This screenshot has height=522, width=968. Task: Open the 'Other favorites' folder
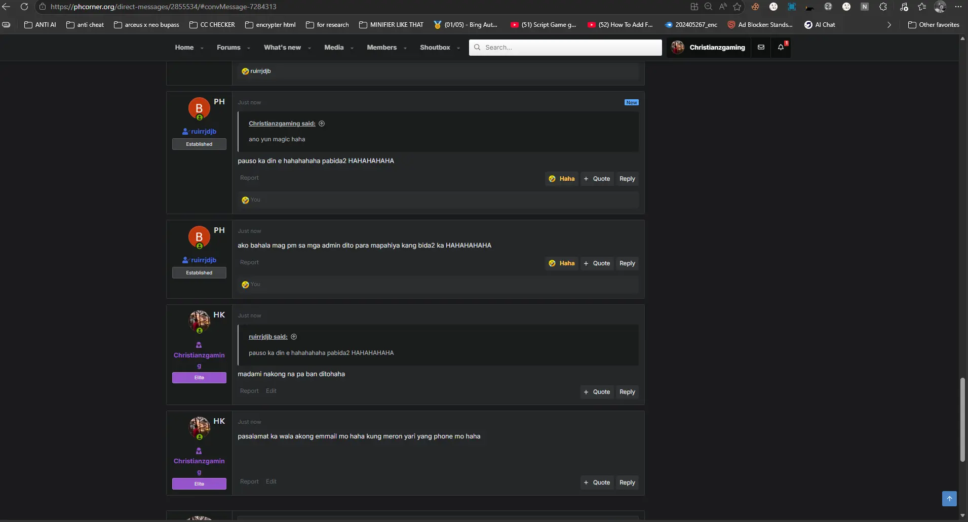[934, 25]
